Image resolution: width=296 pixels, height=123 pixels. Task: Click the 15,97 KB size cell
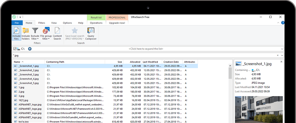click(118, 100)
